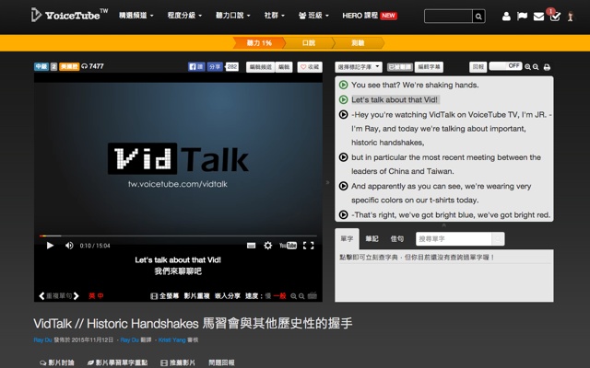Switch to the 單字 tab
Viewport: 590px width, 368px height.
click(x=347, y=239)
